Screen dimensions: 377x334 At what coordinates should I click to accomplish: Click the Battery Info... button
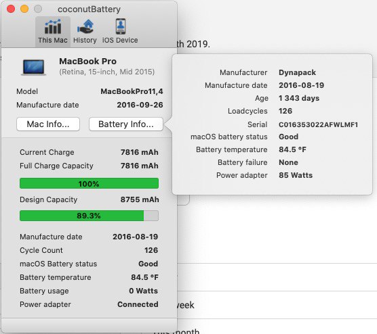tap(126, 124)
